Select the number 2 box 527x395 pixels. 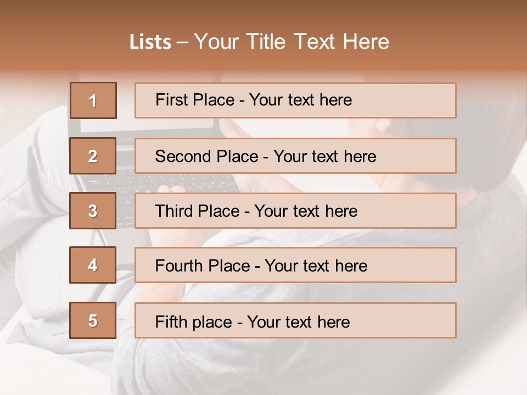[x=93, y=156]
